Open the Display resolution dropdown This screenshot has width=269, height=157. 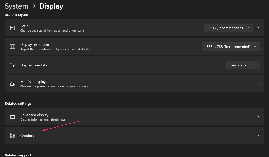[x=231, y=47]
